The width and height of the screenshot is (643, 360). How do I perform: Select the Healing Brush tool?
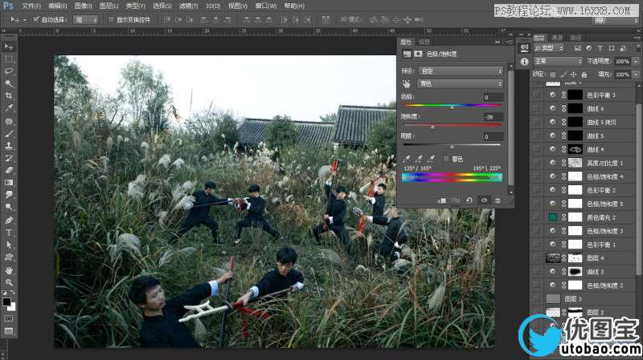point(9,122)
